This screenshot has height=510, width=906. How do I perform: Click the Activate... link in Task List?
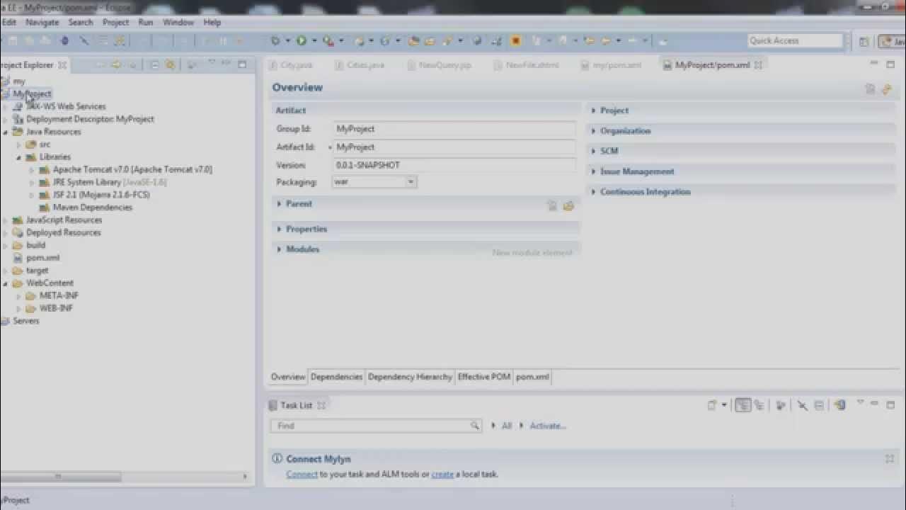pos(548,426)
